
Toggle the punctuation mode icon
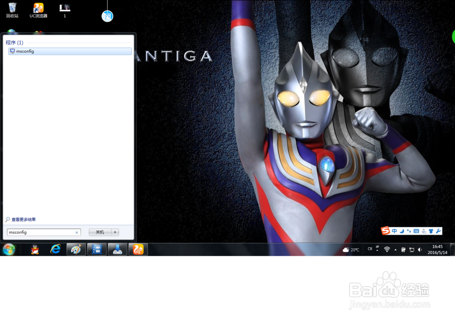click(x=409, y=231)
